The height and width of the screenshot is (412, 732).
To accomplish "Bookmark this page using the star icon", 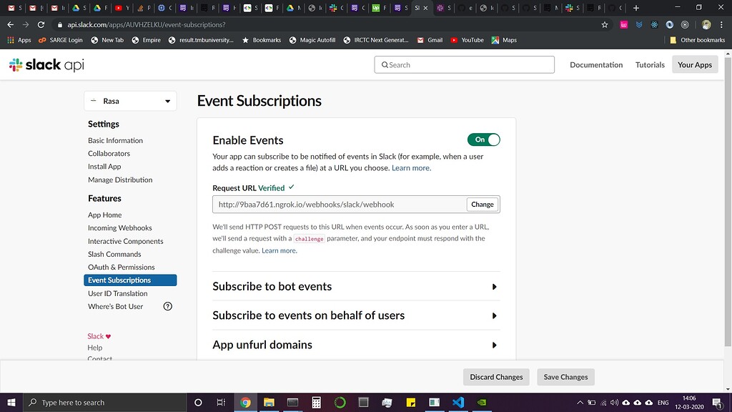I will coord(605,24).
